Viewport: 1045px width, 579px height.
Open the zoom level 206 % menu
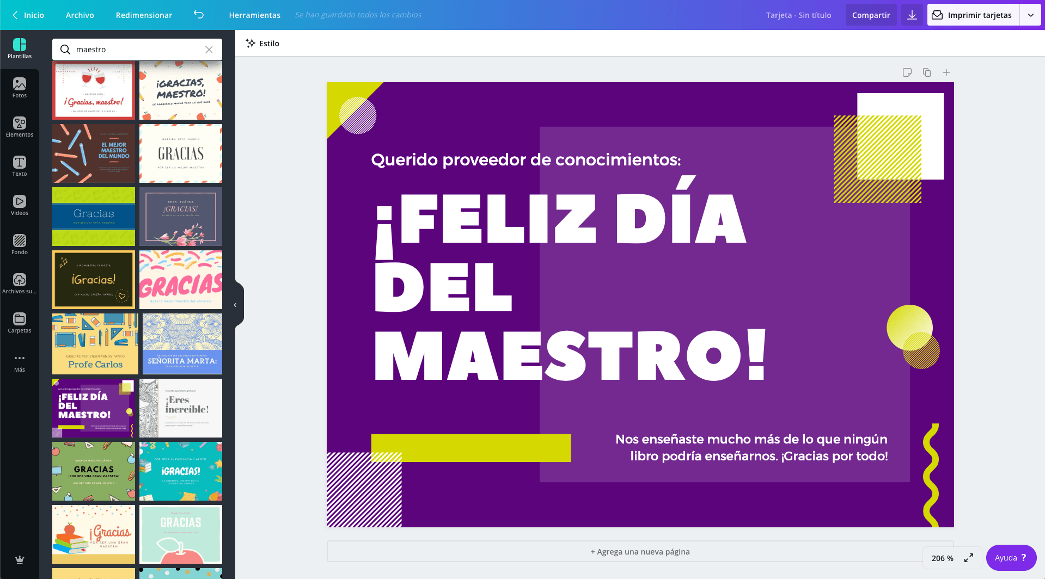(943, 558)
